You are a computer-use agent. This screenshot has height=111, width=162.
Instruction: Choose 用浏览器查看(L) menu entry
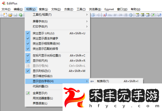(44, 98)
